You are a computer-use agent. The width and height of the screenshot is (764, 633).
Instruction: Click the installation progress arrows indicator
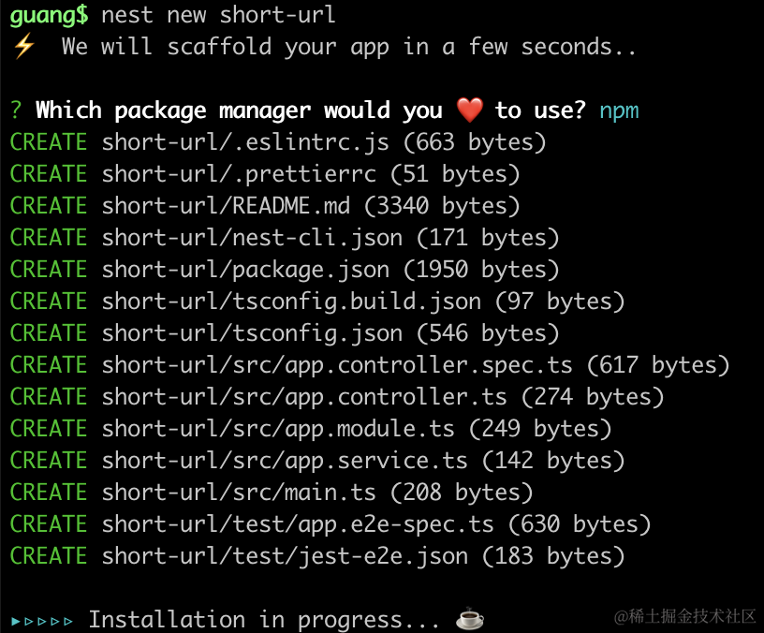click(x=41, y=620)
